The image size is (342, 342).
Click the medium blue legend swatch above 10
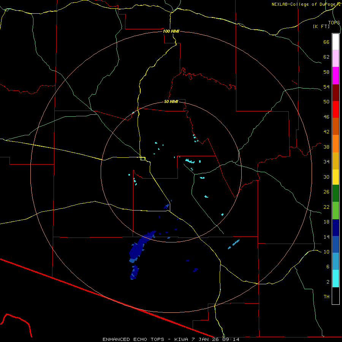(336, 244)
